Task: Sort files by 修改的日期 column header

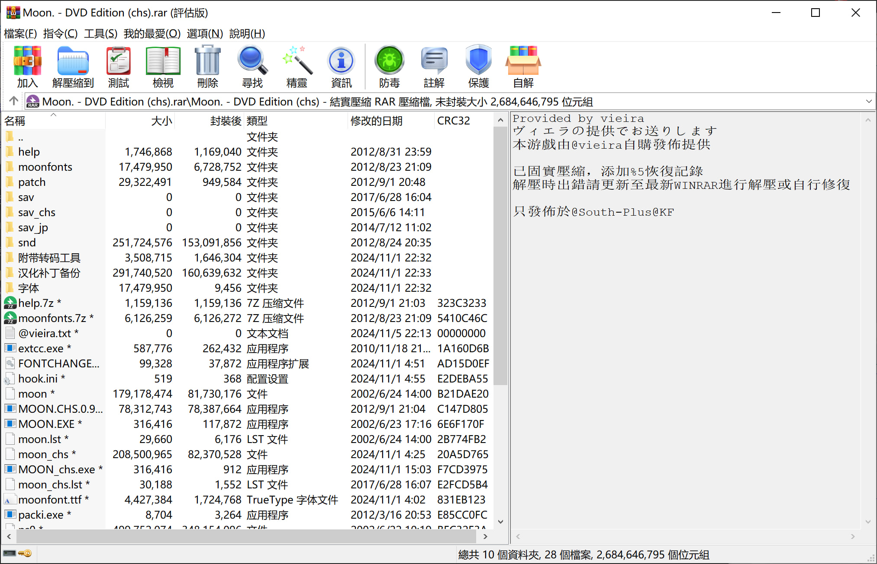Action: 377,121
